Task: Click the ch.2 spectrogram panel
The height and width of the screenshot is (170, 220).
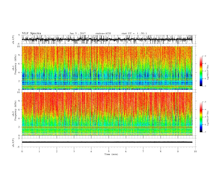Action: 107,114
